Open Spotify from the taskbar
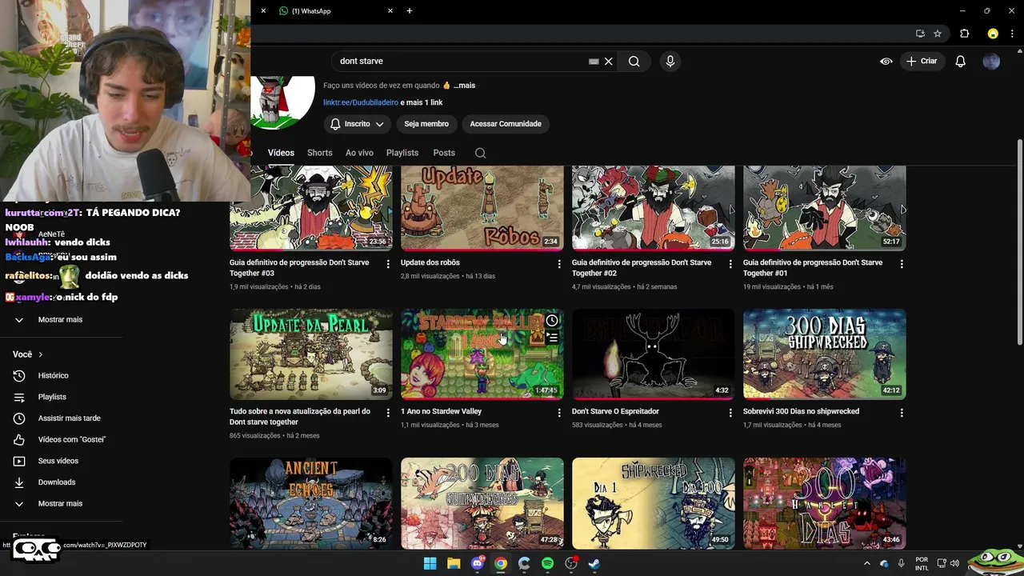Image resolution: width=1024 pixels, height=576 pixels. point(547,563)
